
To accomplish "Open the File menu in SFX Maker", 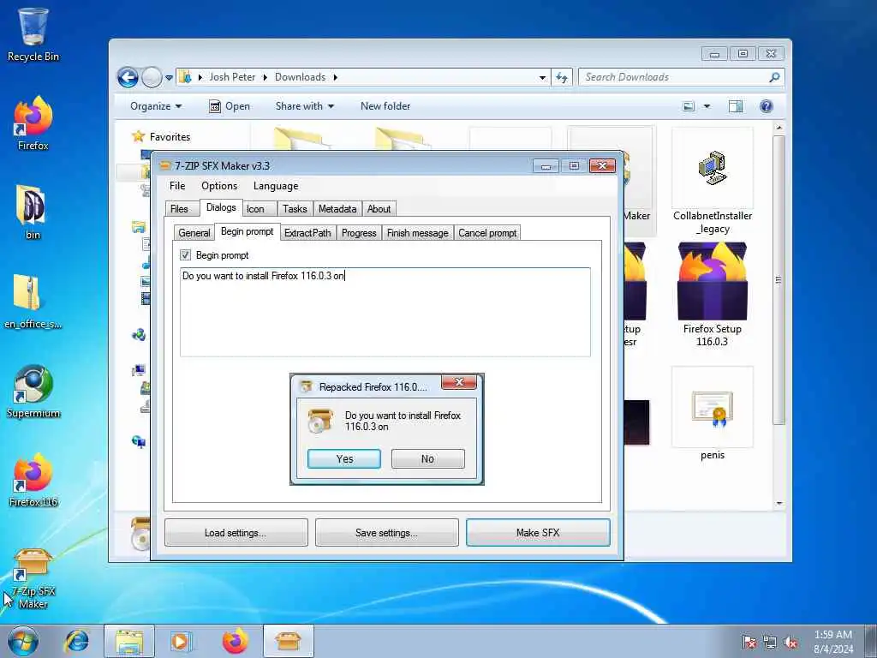I will coord(177,186).
